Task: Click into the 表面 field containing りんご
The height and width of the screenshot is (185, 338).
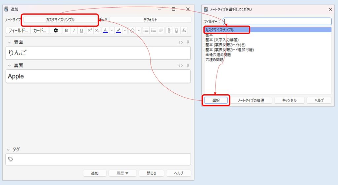Action: [98, 53]
